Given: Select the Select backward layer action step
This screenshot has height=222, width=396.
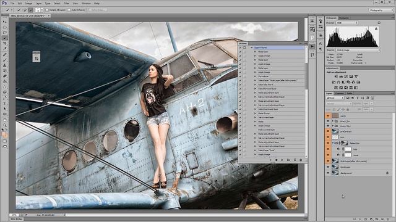Looking at the screenshot, I should tap(268, 109).
